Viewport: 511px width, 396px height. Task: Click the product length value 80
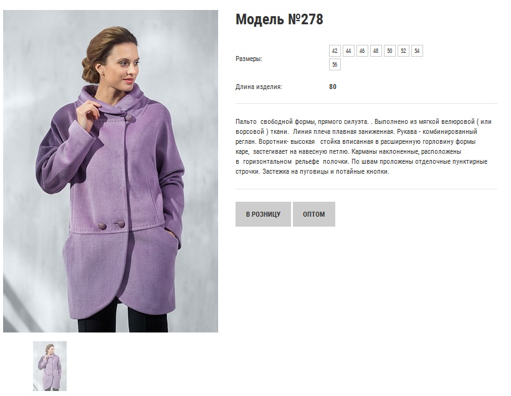[333, 87]
